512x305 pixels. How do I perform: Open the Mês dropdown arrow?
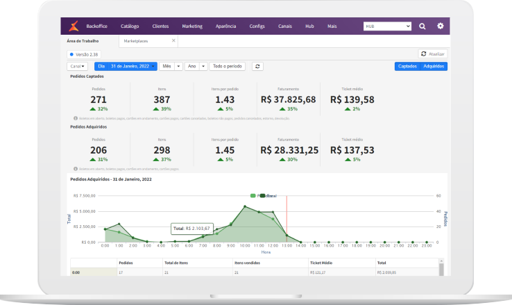coord(179,66)
